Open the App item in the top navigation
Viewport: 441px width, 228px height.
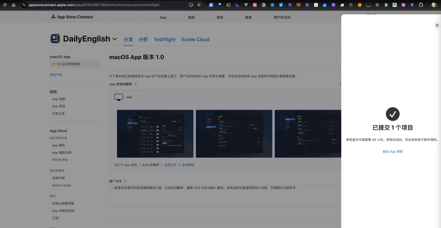click(x=163, y=18)
